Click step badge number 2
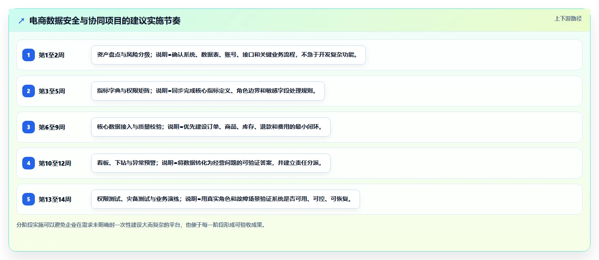 click(x=29, y=91)
